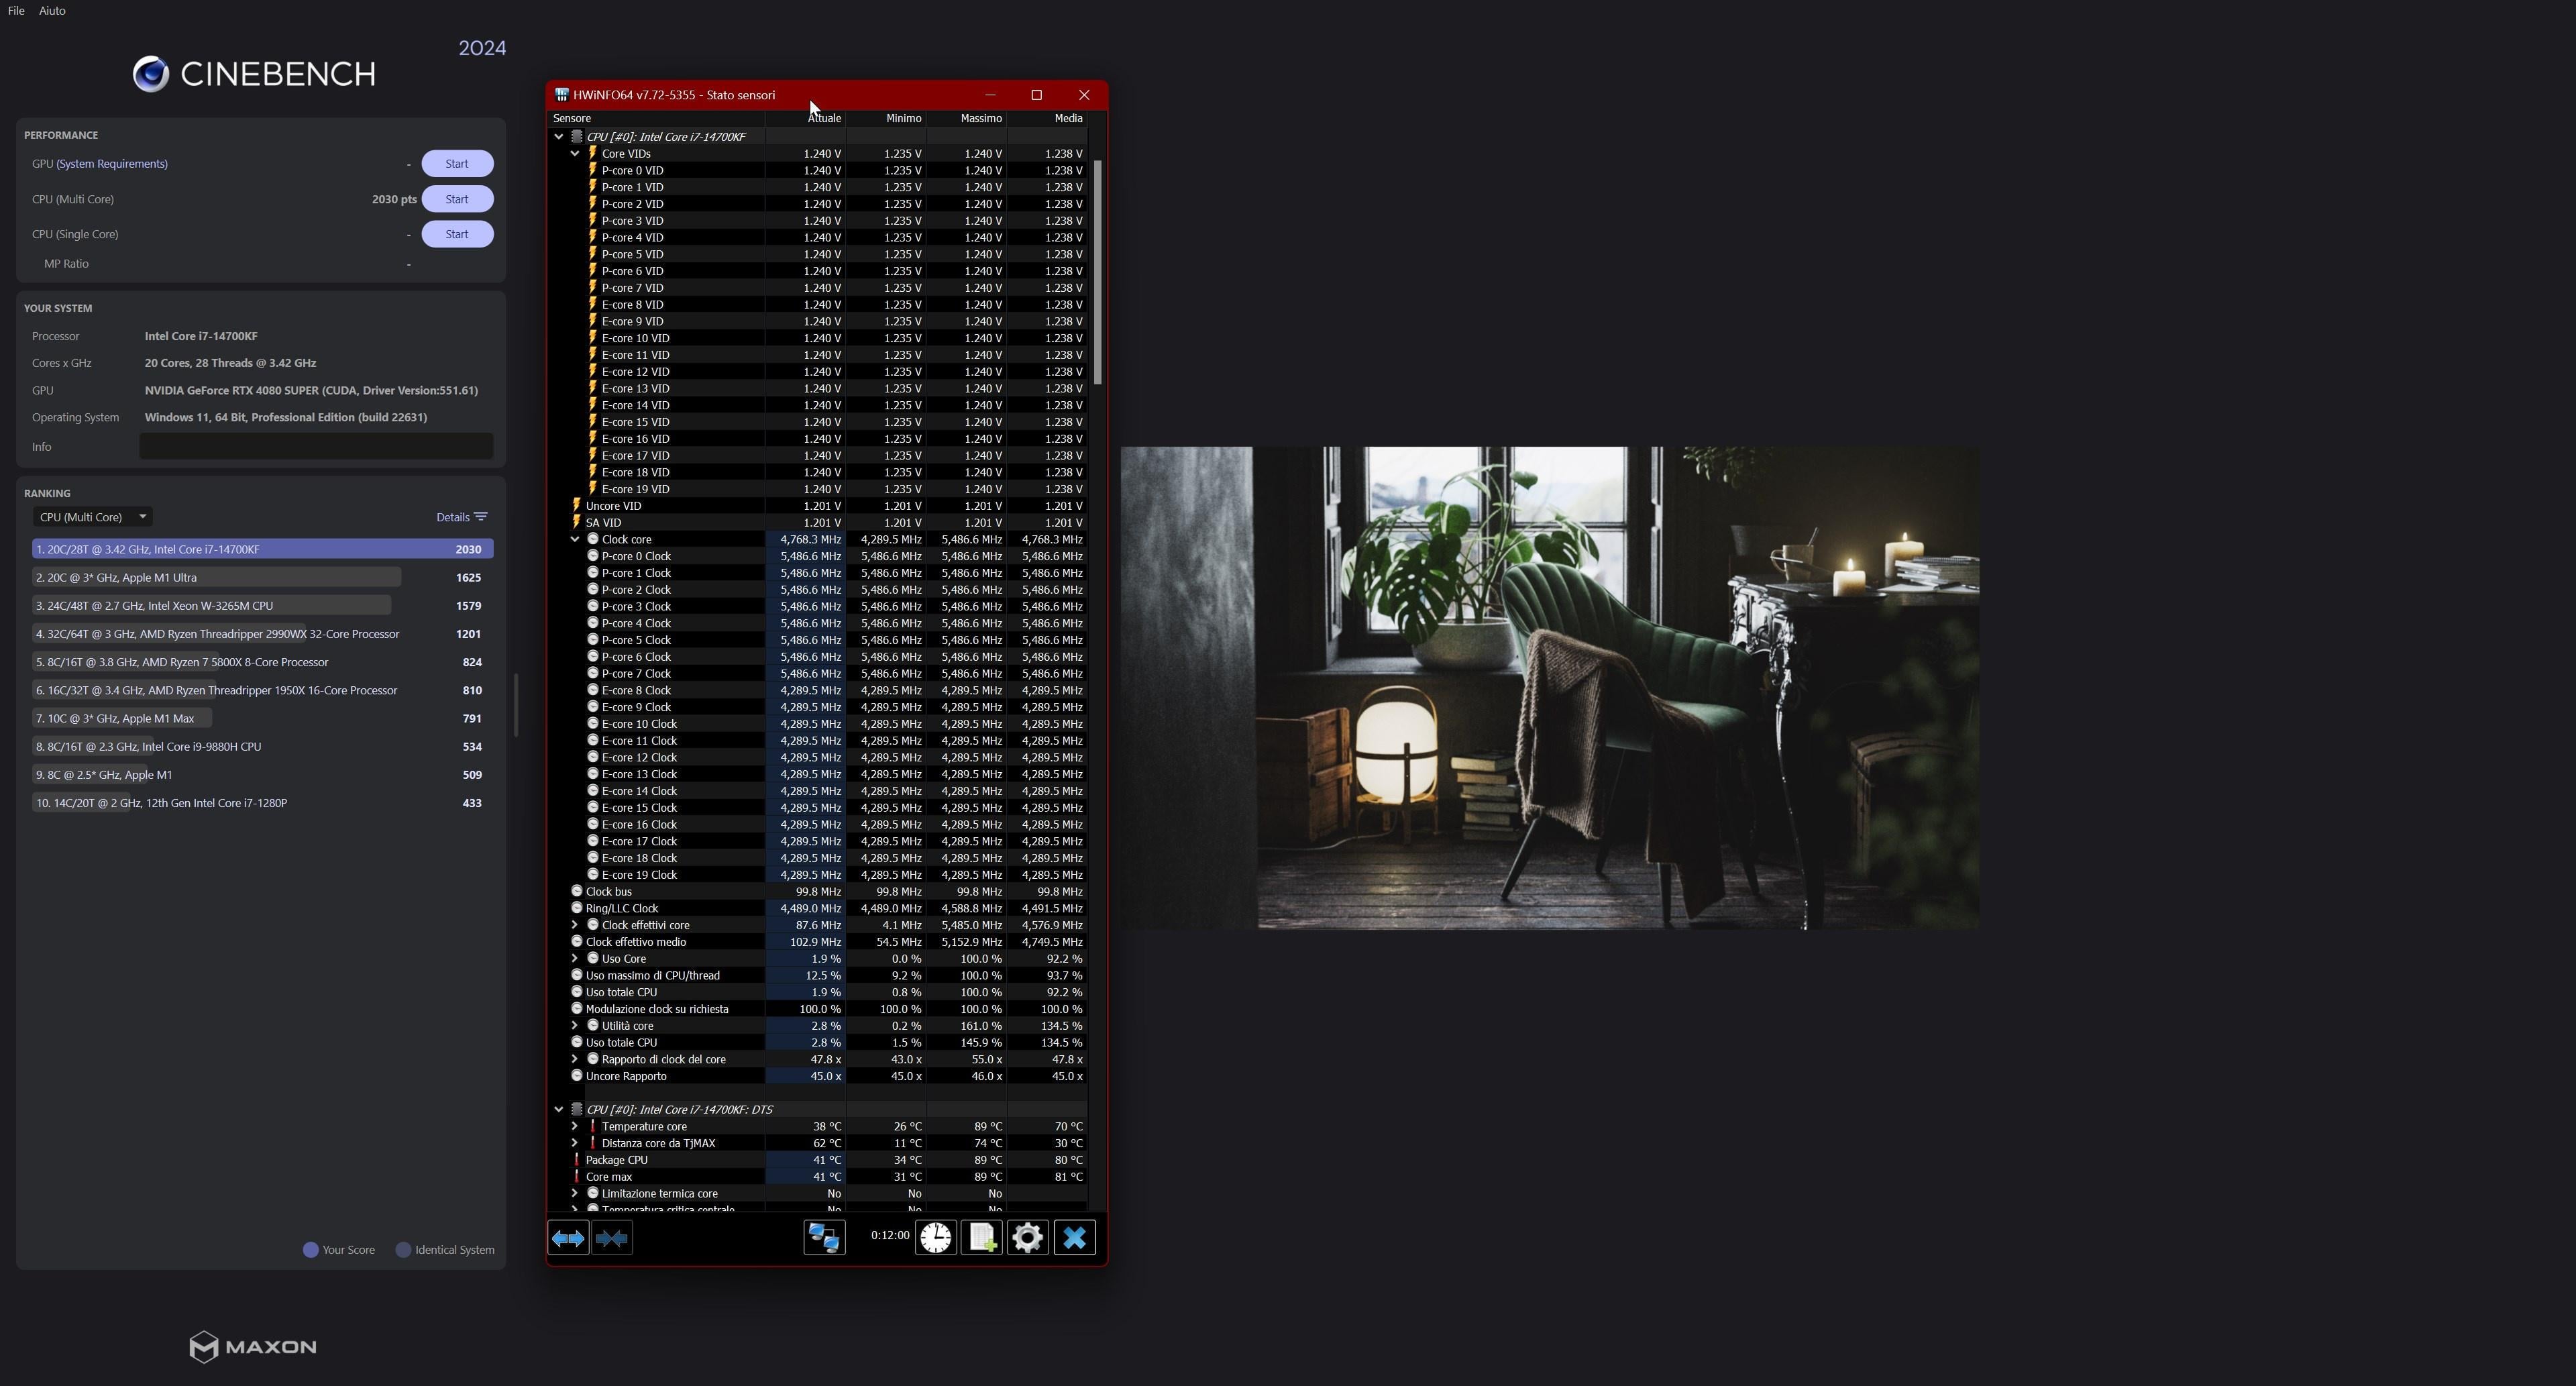Image resolution: width=2576 pixels, height=1386 pixels.
Task: Start the CPU (Multi Core) benchmark
Action: [457, 199]
